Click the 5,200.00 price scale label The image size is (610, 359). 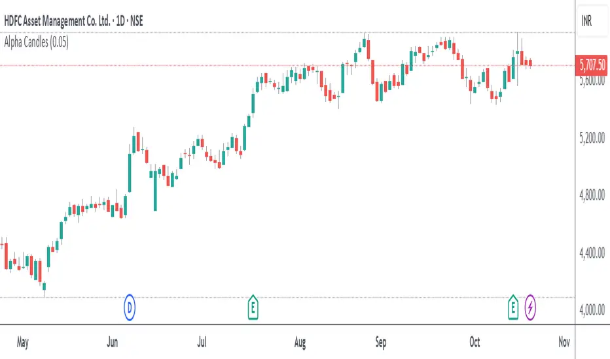click(x=592, y=138)
